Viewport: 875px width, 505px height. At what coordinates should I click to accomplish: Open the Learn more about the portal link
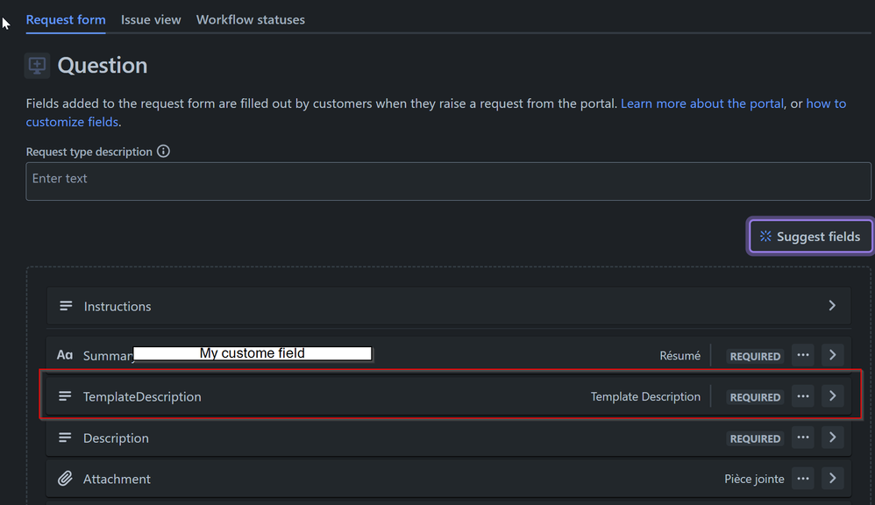tap(701, 103)
